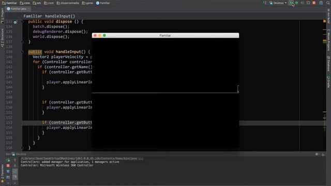This screenshot has height=186, width=331.
Task: Click the Familiar game window title bar
Action: [x=165, y=36]
